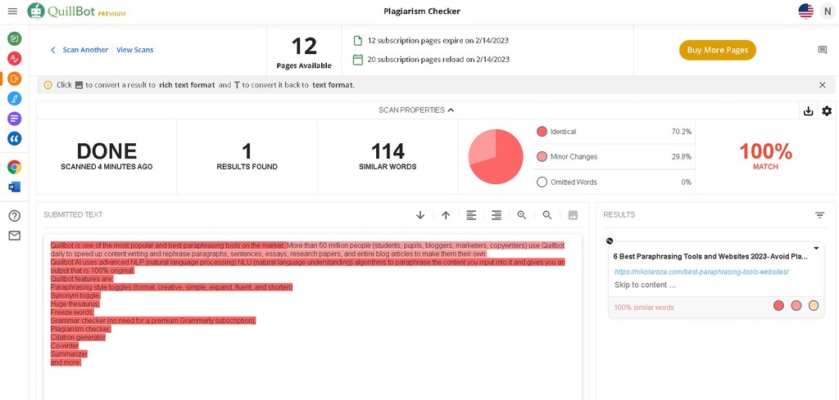The image size is (839, 400).
Task: Click the Contact mail icon
Action: [15, 236]
